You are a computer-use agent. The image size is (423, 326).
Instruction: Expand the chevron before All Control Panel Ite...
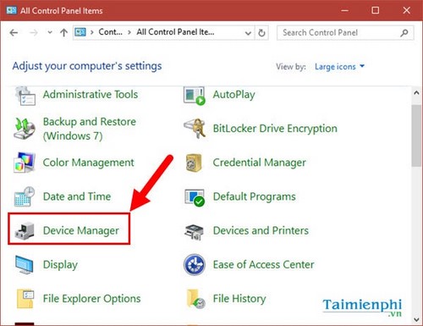(129, 32)
